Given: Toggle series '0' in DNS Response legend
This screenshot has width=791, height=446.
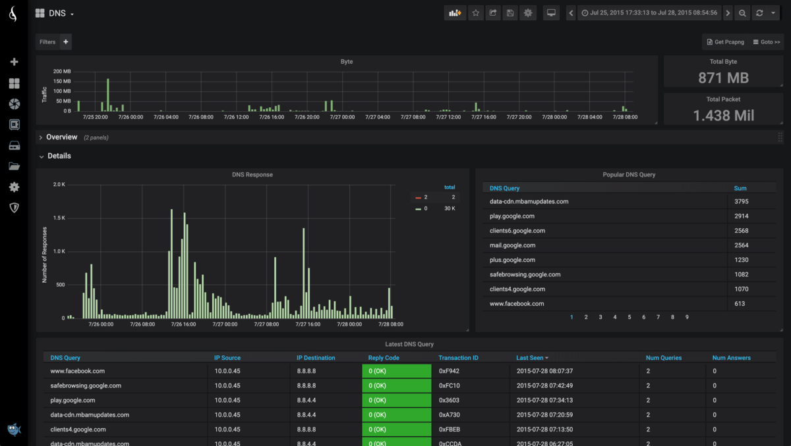Looking at the screenshot, I should [x=425, y=209].
